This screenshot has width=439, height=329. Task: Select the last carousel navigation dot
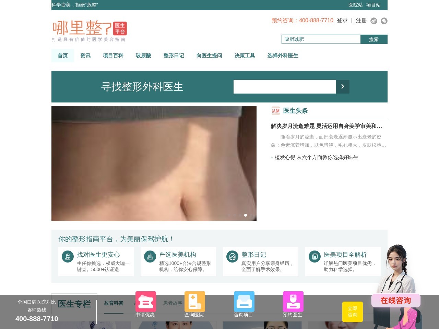pyautogui.click(x=251, y=215)
